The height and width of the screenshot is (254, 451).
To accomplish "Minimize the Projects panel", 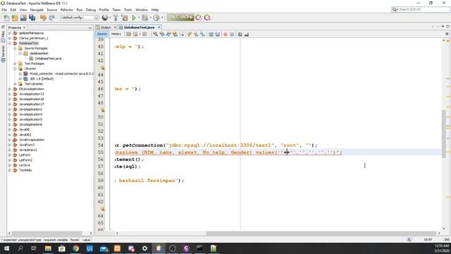I will (90, 28).
